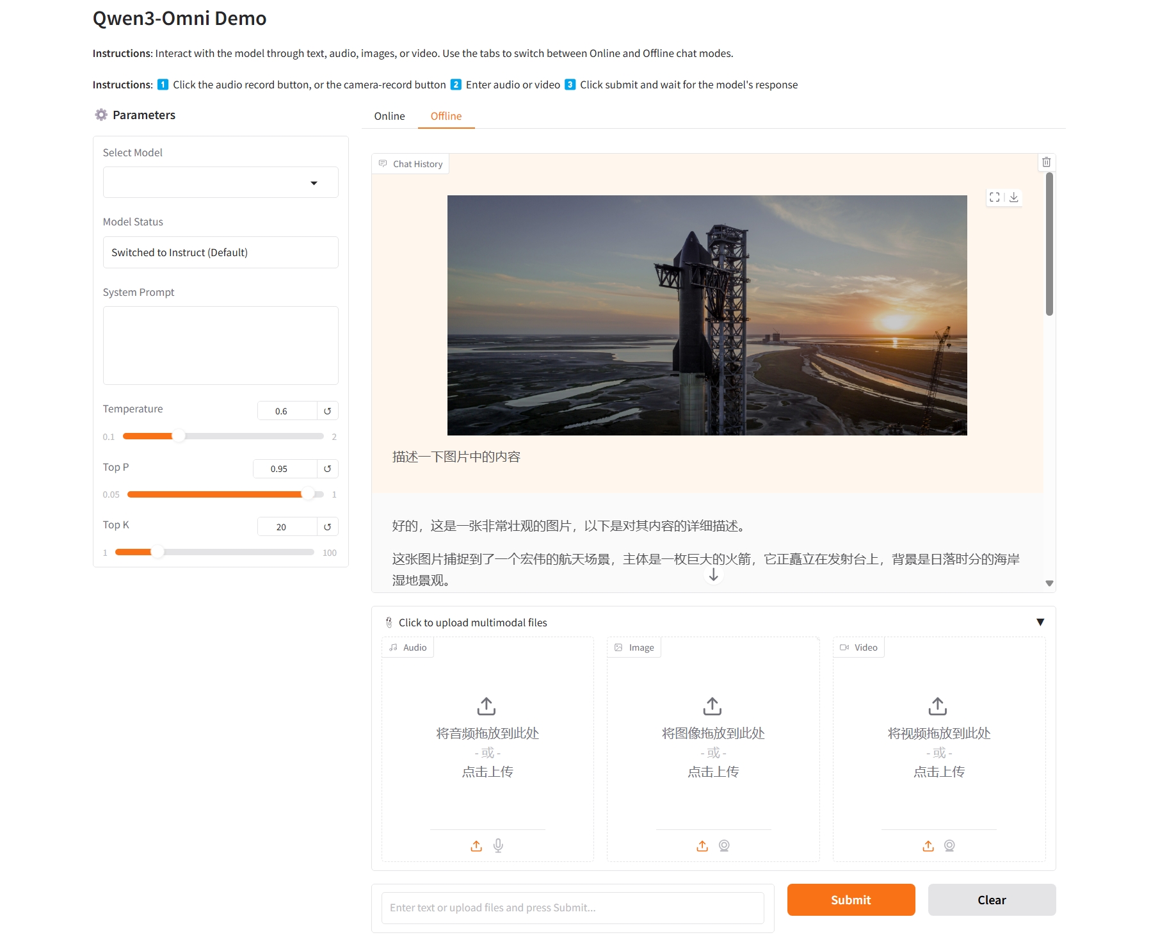Switch to the Online tab
This screenshot has width=1151, height=951.
[x=389, y=116]
